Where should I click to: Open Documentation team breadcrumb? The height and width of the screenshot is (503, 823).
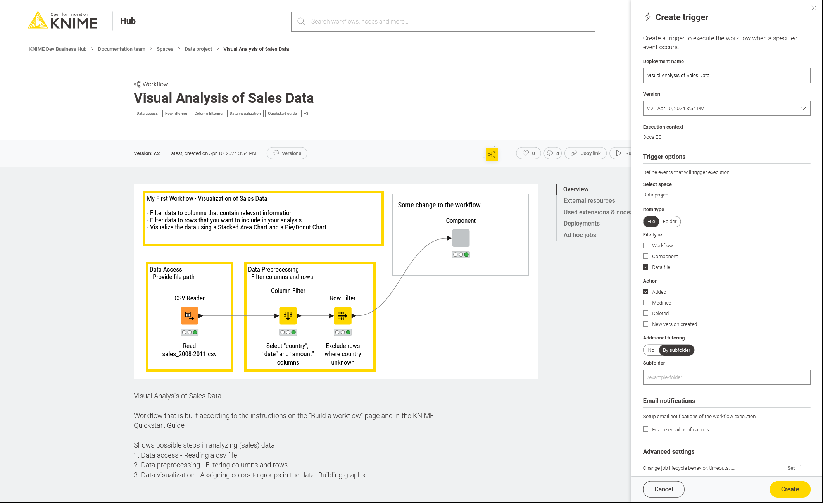[x=122, y=49]
